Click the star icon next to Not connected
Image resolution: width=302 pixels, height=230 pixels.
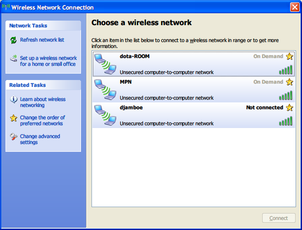click(290, 107)
